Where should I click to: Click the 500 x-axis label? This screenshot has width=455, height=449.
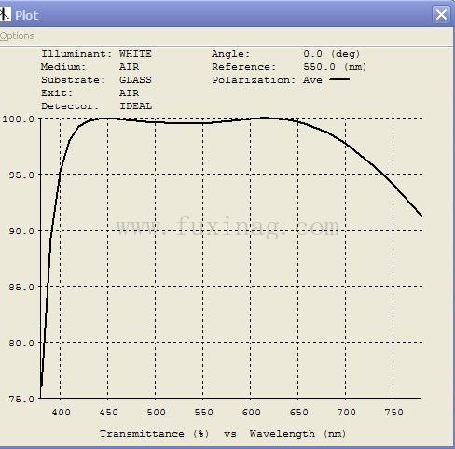pos(156,413)
